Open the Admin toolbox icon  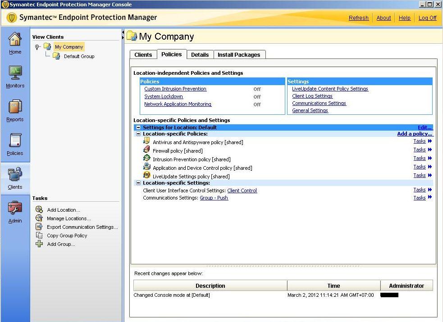[x=15, y=208]
